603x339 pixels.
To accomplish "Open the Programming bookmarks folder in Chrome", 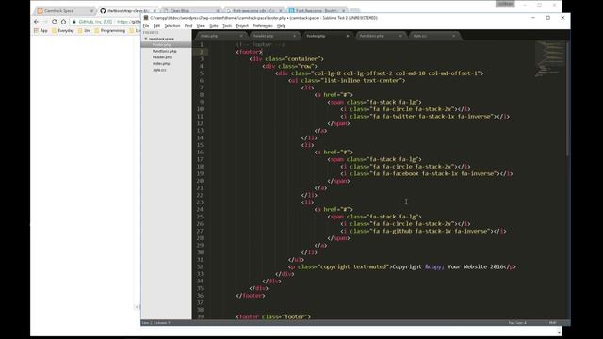I will tap(109, 30).
